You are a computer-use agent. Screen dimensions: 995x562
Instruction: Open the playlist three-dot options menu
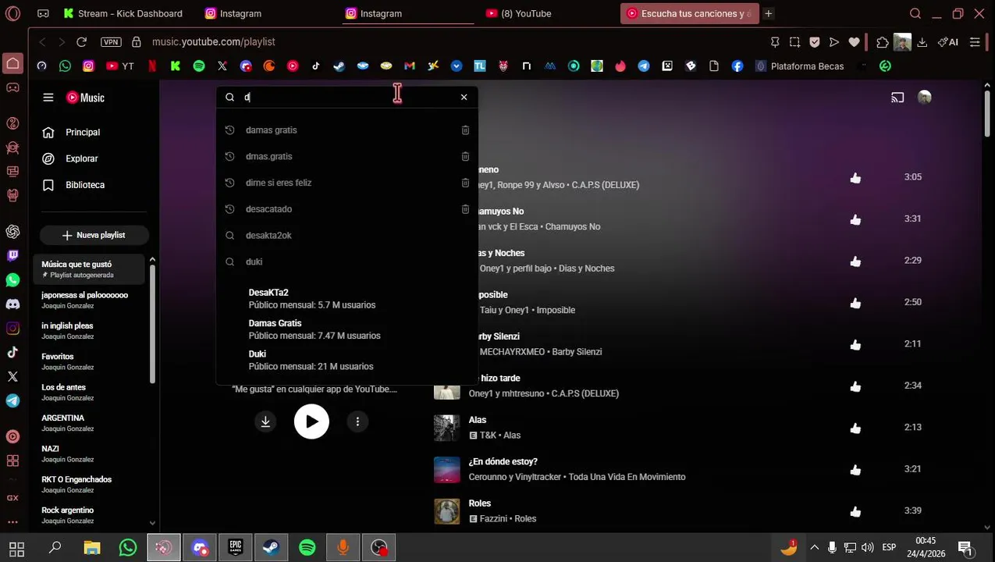point(357,421)
